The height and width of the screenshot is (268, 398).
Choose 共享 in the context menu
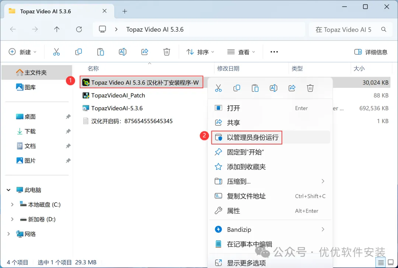[270, 122]
